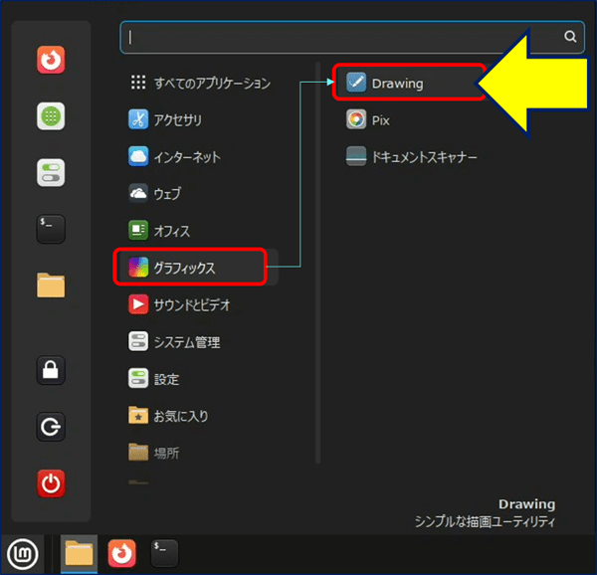Select the インターネット category

[200, 157]
